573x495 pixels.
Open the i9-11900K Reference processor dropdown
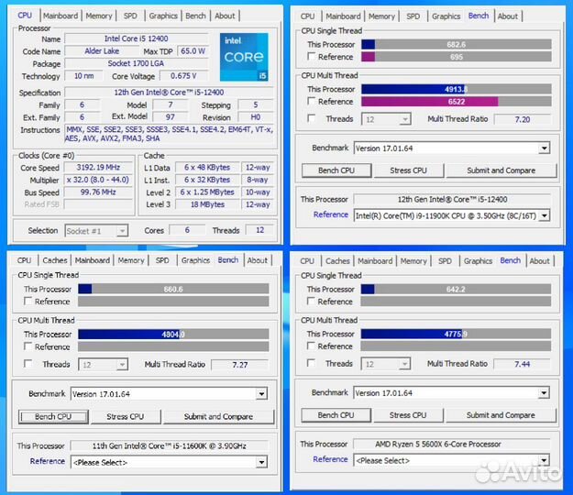click(x=452, y=215)
